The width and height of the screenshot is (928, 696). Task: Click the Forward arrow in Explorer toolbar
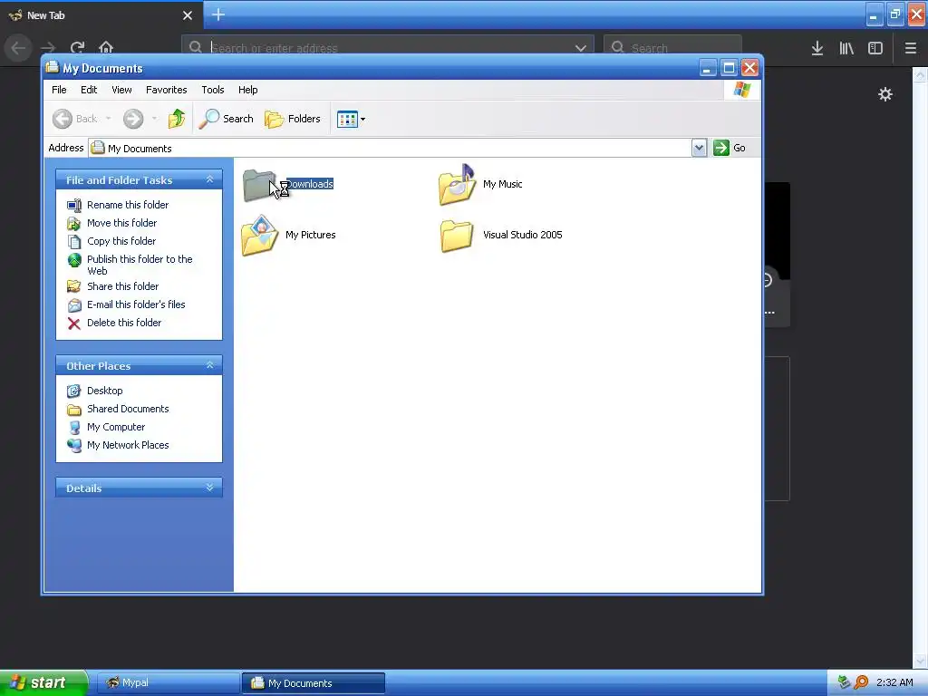pyautogui.click(x=133, y=119)
